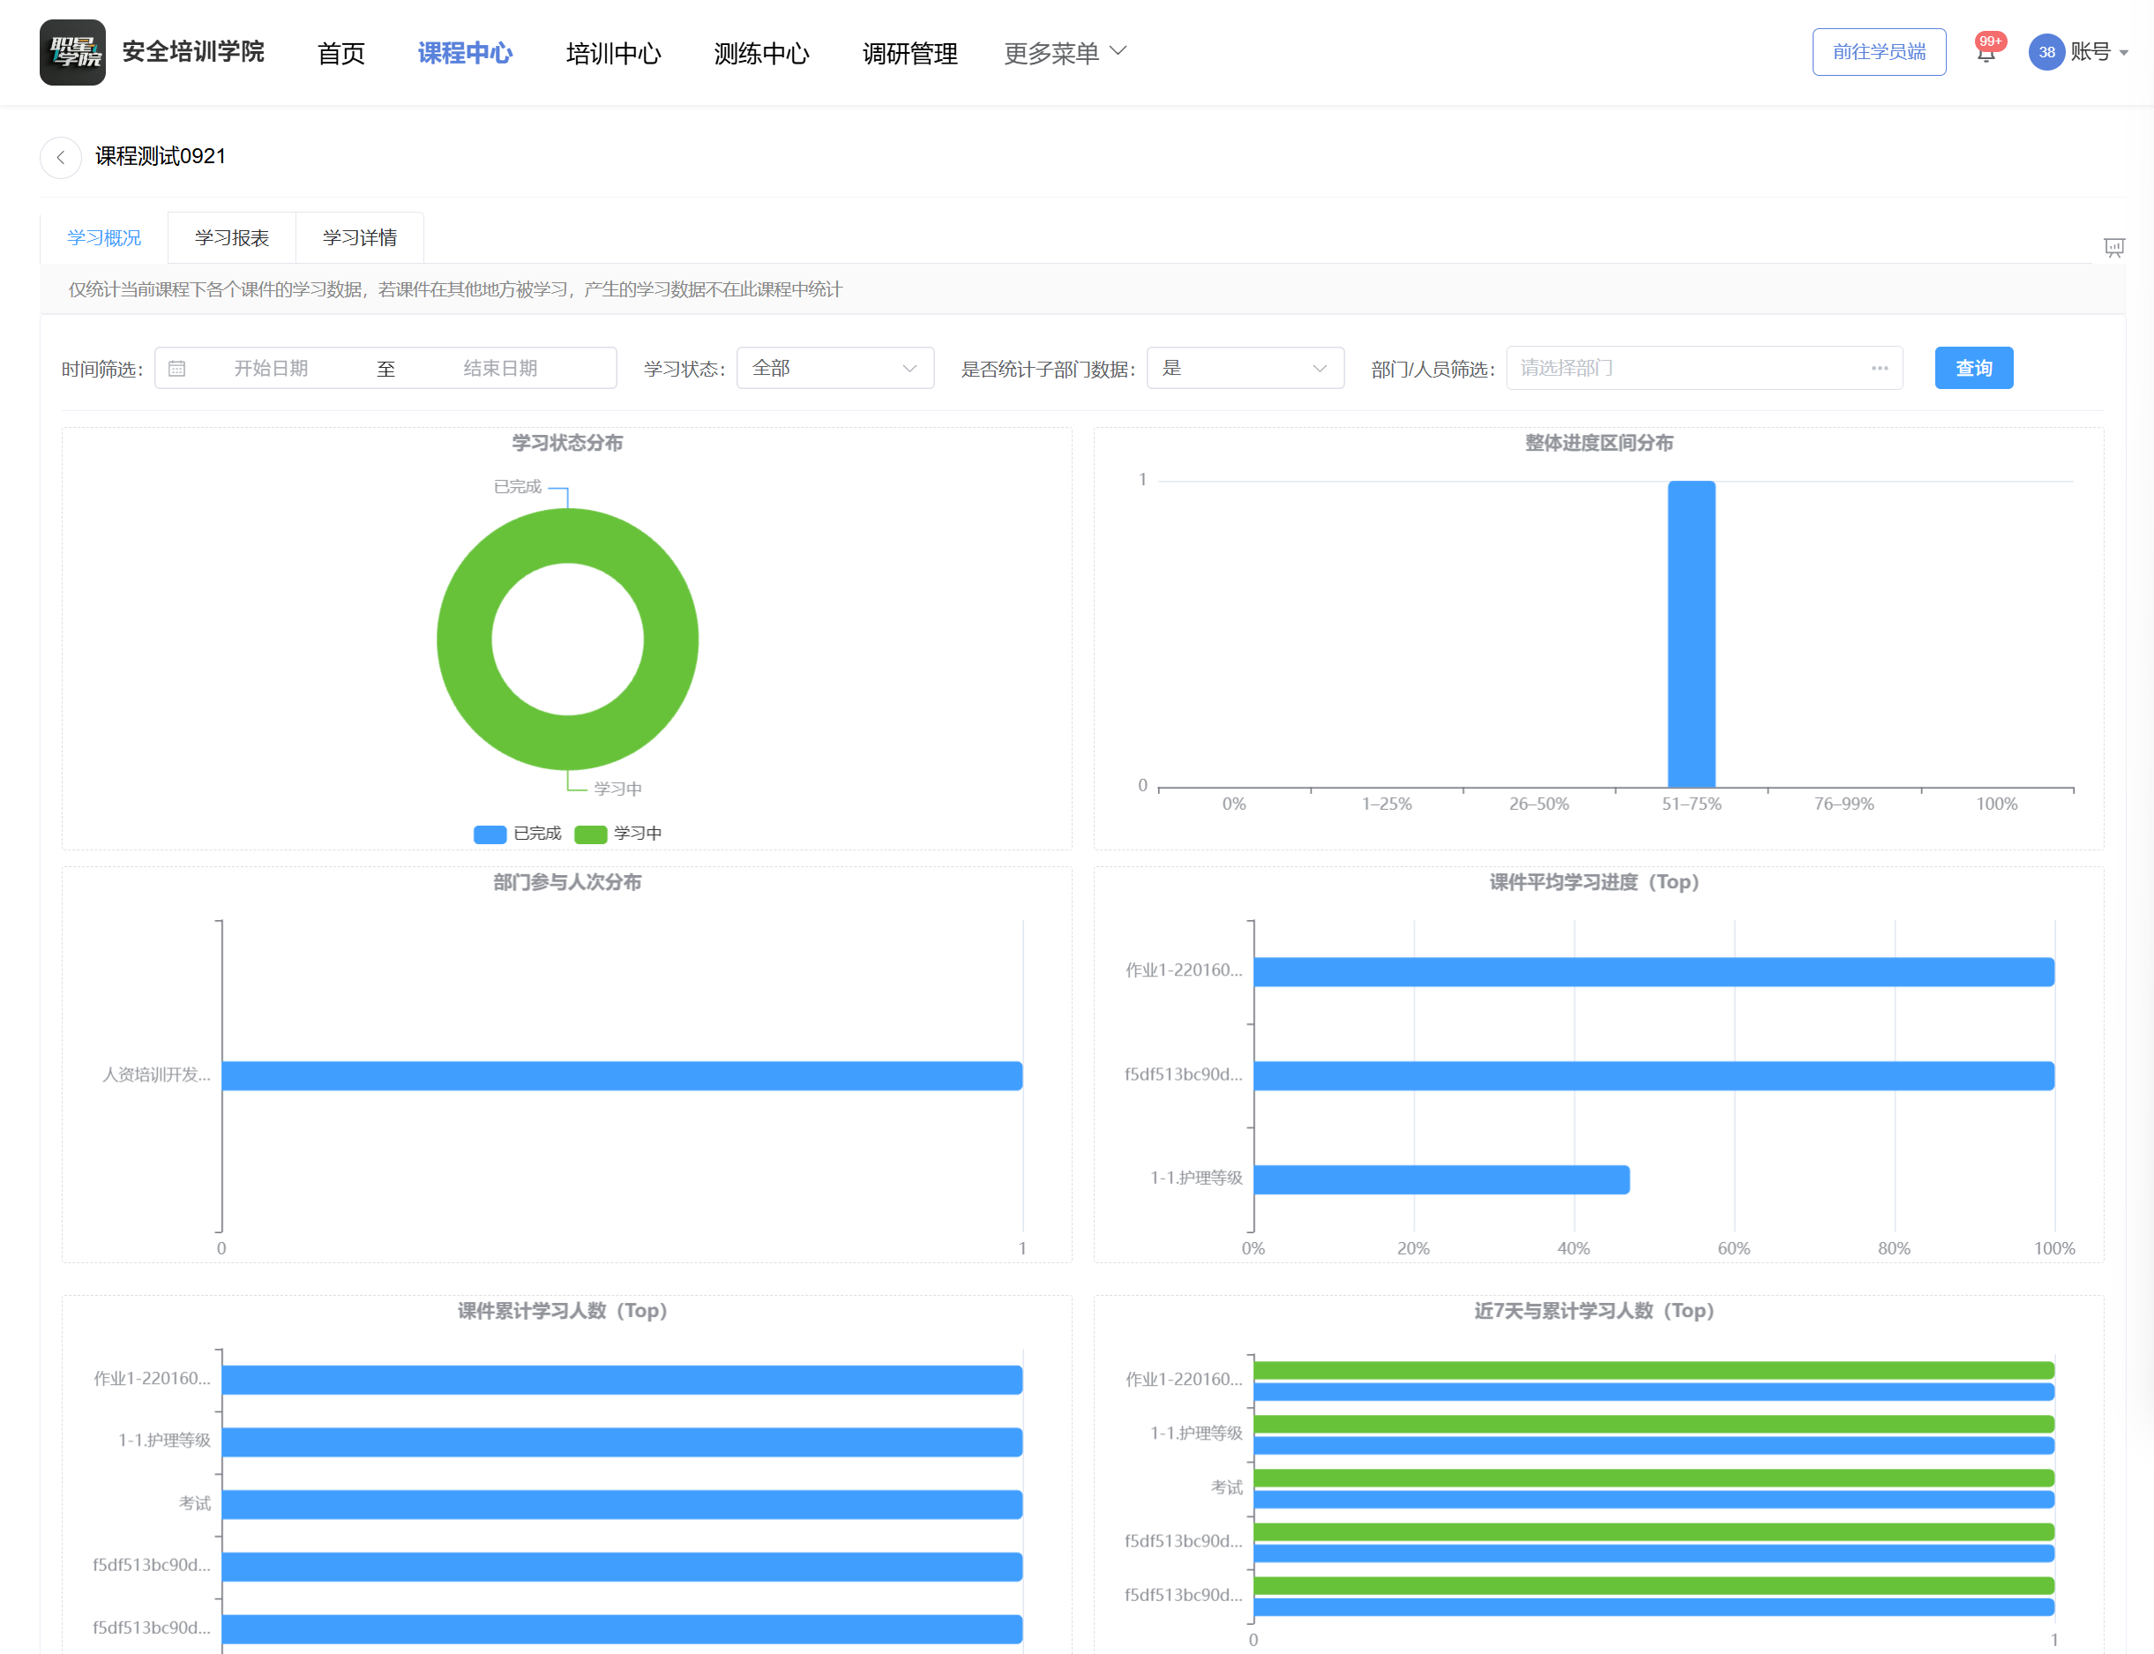Go to 首页 in the navigation bar
This screenshot has width=2154, height=1654.
point(341,53)
